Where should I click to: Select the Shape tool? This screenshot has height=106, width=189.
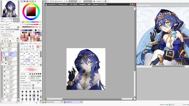tap(30, 47)
